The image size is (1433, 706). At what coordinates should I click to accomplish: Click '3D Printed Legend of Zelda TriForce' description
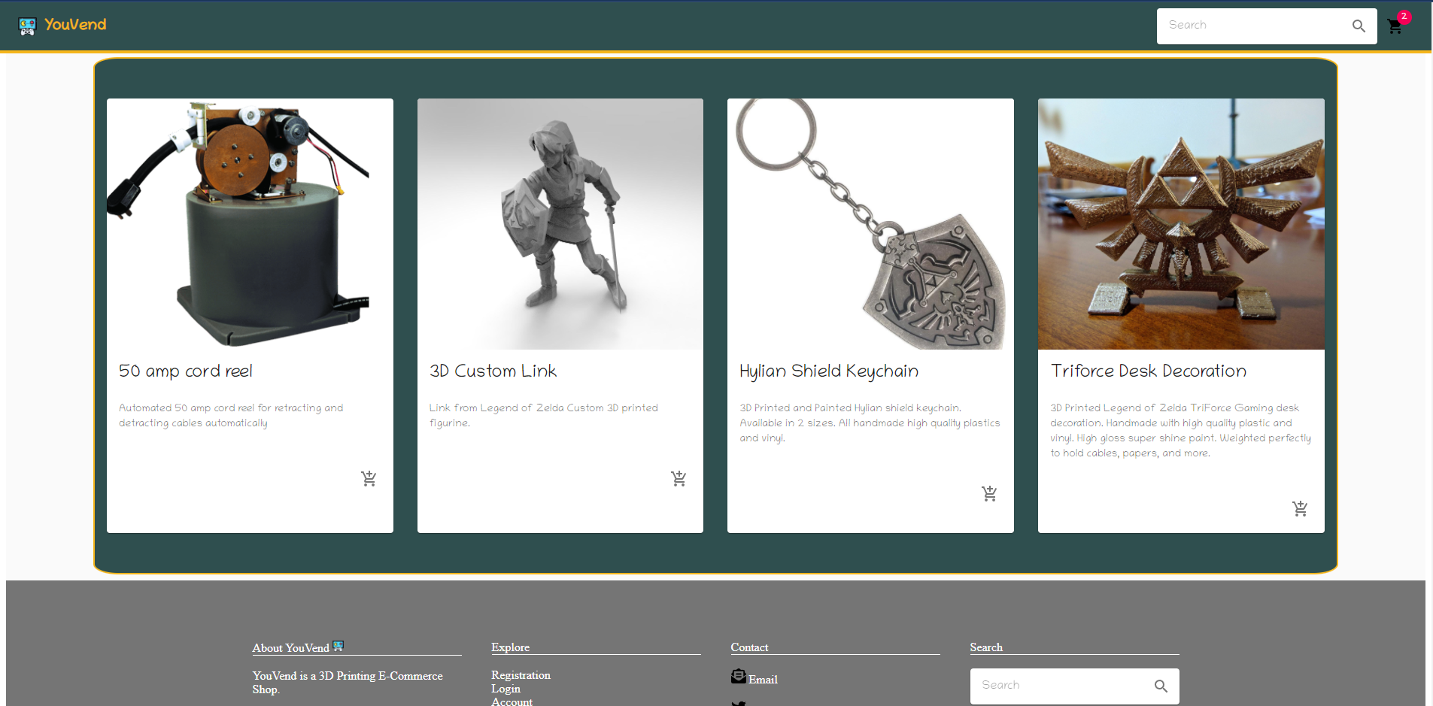pyautogui.click(x=1180, y=431)
